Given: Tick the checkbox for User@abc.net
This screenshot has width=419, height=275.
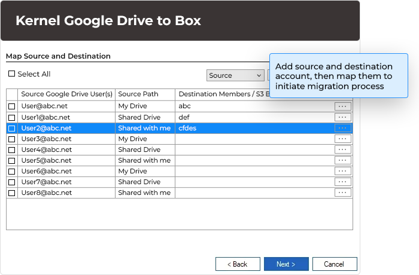Looking at the screenshot, I should [12, 106].
